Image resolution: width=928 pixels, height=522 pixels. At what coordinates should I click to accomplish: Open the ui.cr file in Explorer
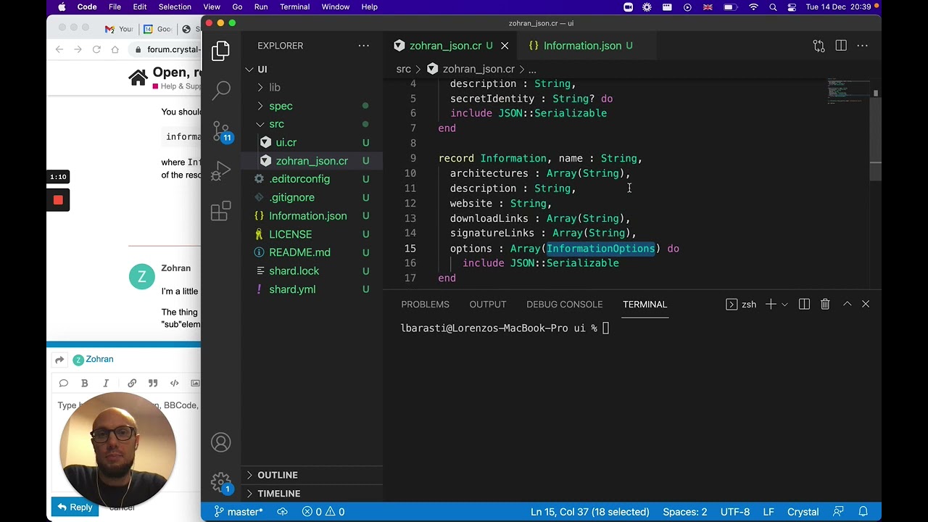286,143
